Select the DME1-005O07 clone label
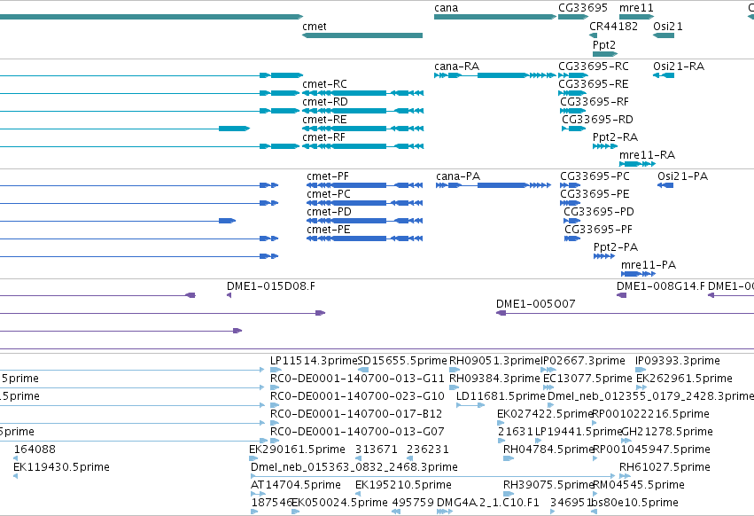The image size is (754, 516). tap(536, 304)
